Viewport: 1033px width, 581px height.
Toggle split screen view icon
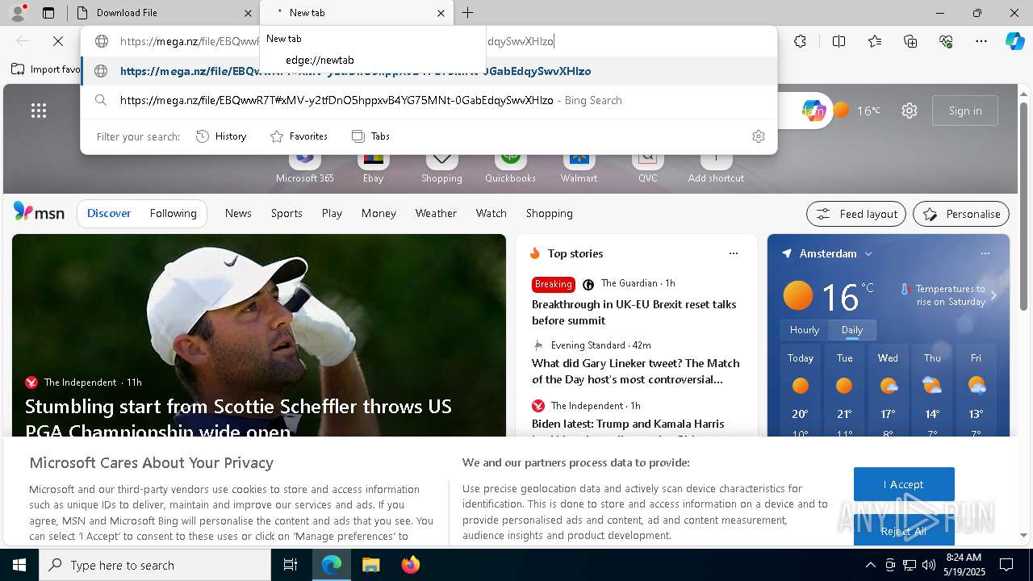tap(839, 41)
